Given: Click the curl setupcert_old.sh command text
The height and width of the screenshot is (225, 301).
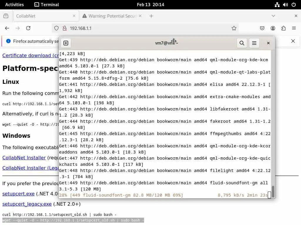Looking at the screenshot, I should (59, 215).
